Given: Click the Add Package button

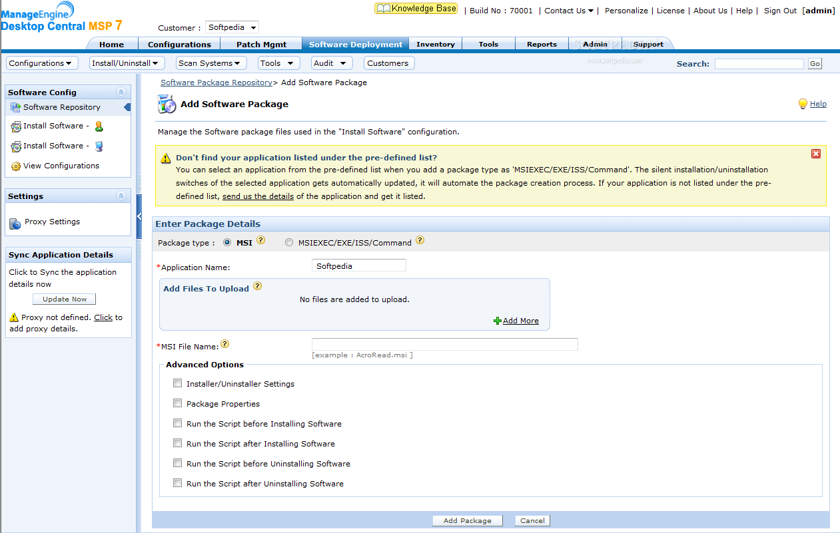Looking at the screenshot, I should click(467, 521).
